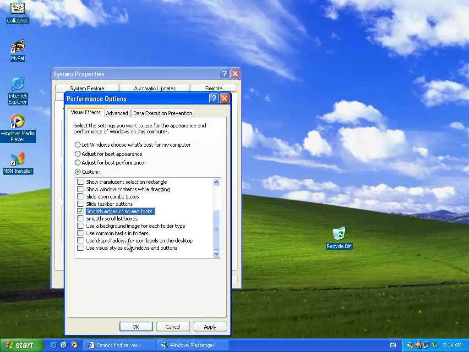This screenshot has height=352, width=469.
Task: Select the Custom radio option
Action: coord(87,172)
